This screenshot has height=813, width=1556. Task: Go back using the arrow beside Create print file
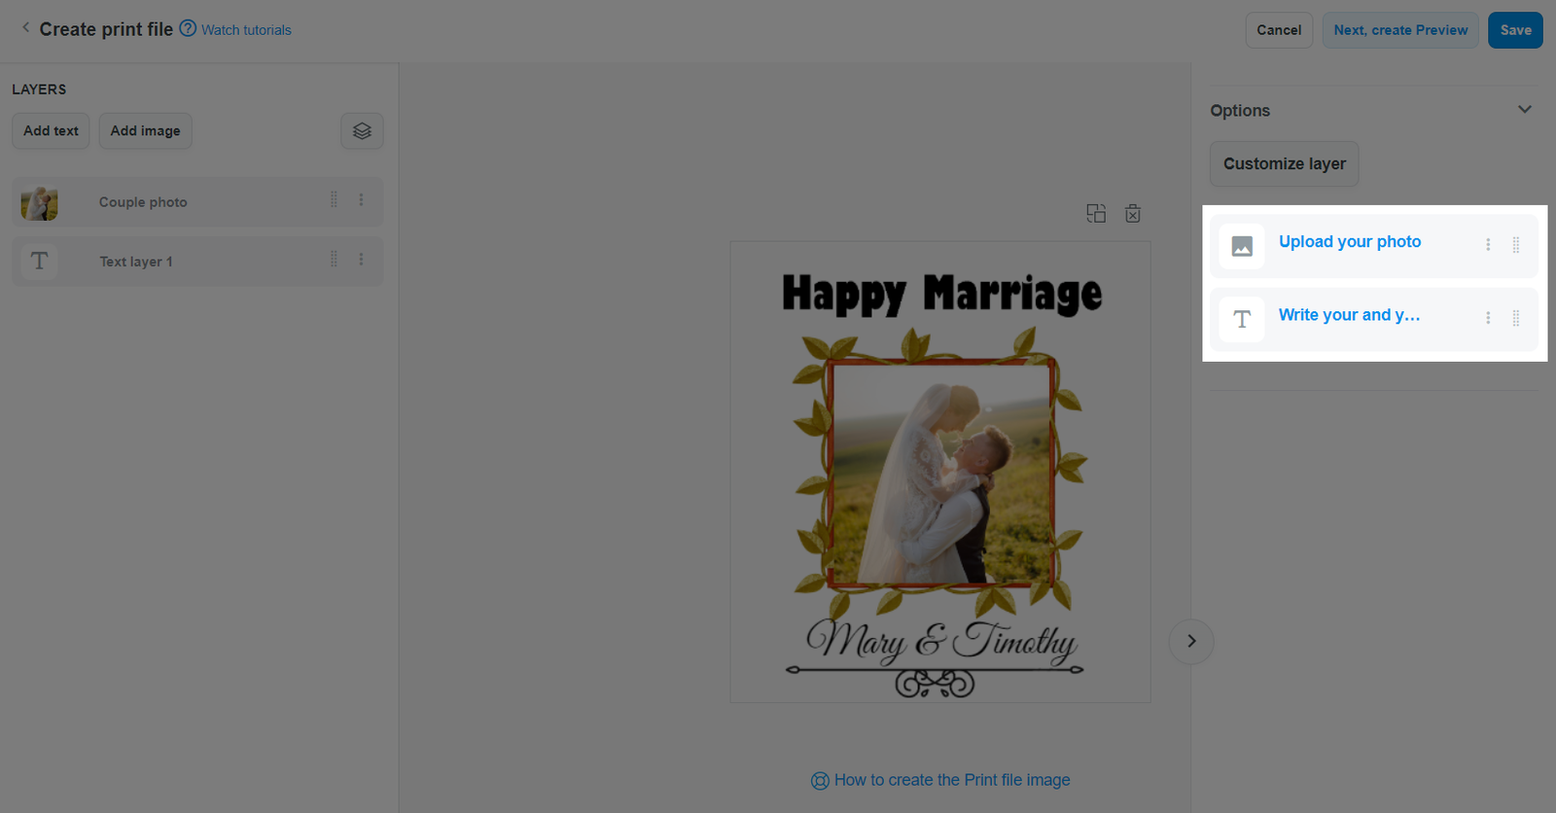coord(25,28)
